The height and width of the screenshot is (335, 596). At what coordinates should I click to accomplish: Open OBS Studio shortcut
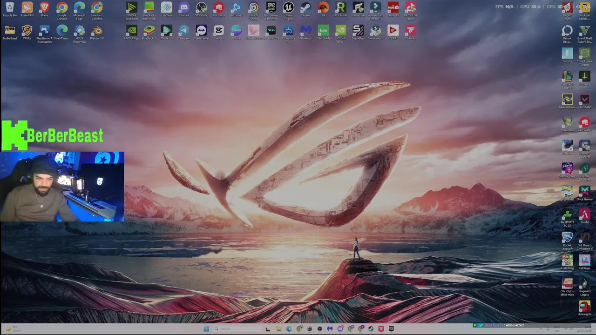point(201,9)
